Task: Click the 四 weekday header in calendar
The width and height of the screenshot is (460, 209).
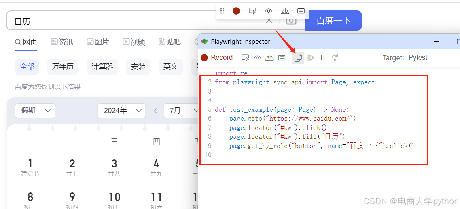Action: (156, 142)
